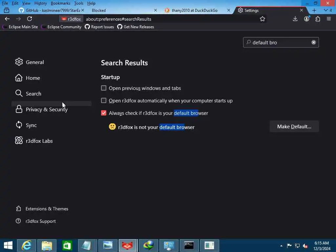This screenshot has height=252, width=336.
Task: Expand the list all tabs chevron
Action: click(327, 10)
